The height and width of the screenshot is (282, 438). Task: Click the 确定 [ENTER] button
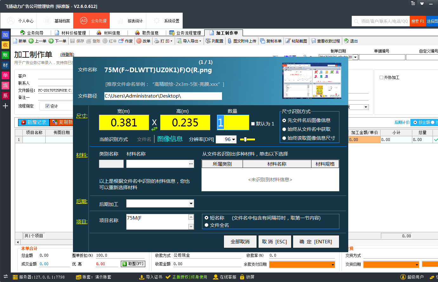coord(316,241)
